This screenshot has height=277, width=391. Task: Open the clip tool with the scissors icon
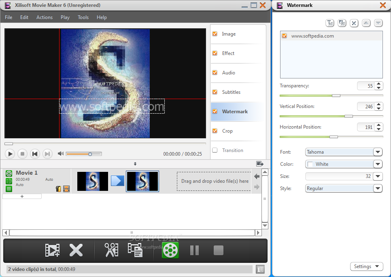(x=111, y=250)
